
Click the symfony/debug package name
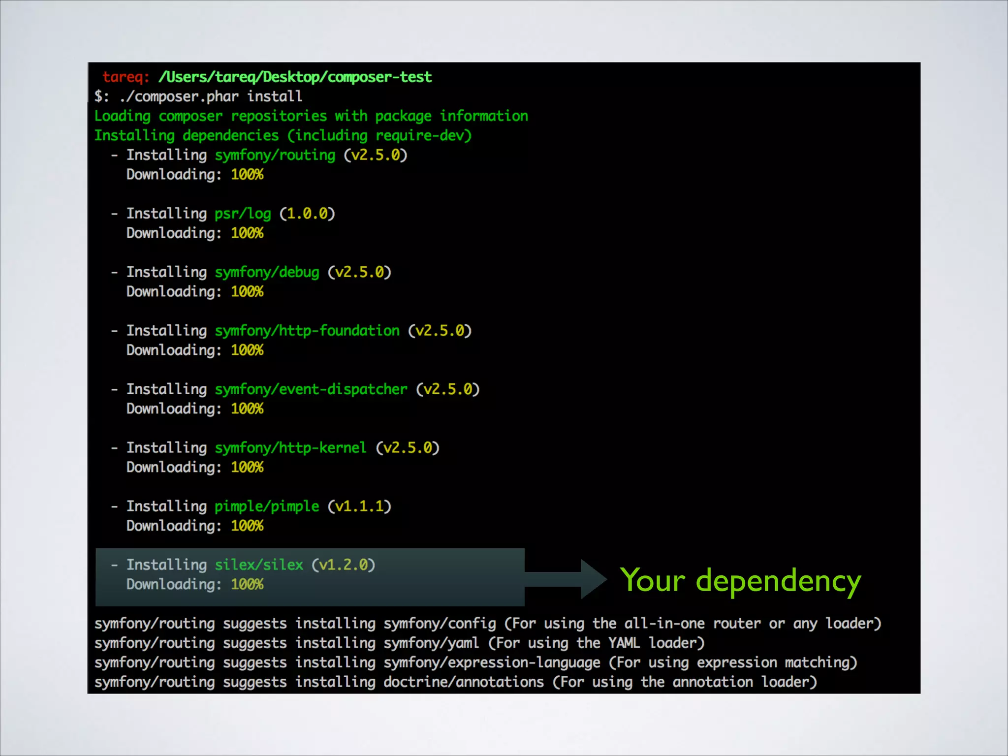click(x=267, y=272)
